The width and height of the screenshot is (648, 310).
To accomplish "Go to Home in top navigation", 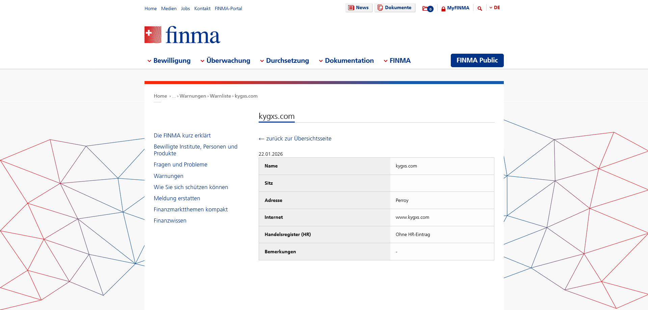I will click(151, 8).
